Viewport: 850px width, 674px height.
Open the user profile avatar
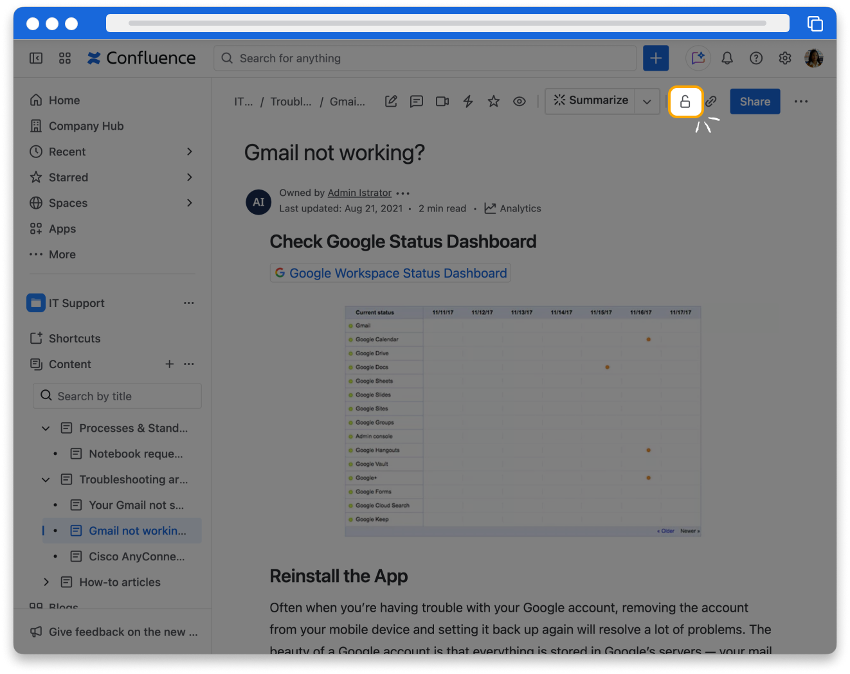tap(814, 58)
